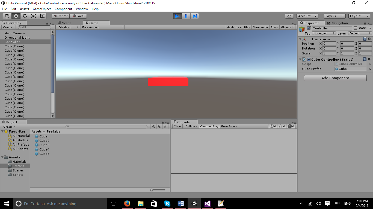The image size is (373, 209).
Task: Open the Layout dropdown
Action: coord(359,16)
